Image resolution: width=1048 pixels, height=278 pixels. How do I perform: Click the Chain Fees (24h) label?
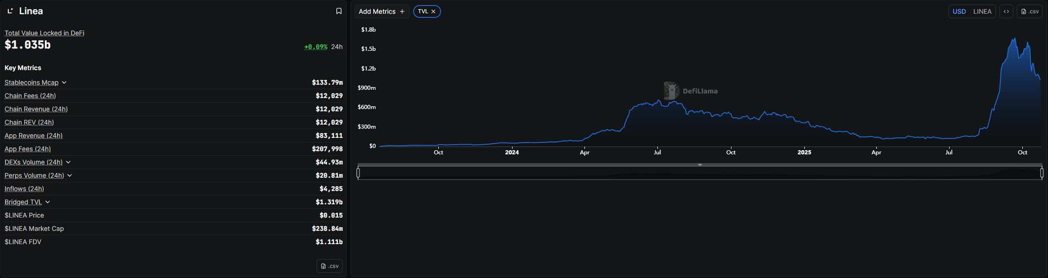[30, 96]
